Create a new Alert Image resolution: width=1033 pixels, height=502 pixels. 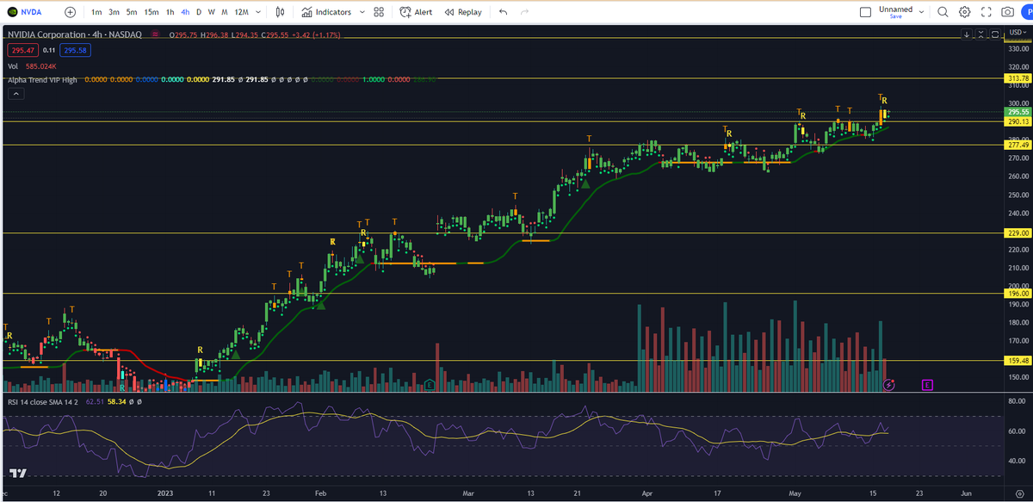coord(417,12)
